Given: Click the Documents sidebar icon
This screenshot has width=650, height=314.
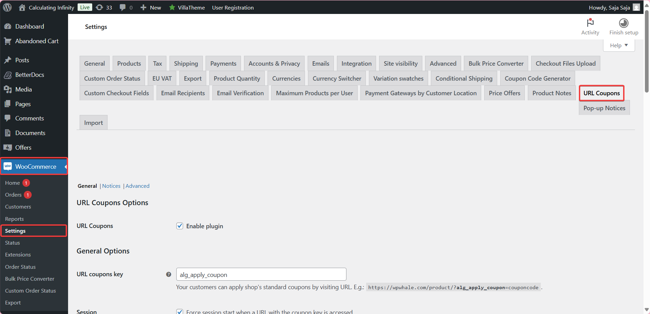Looking at the screenshot, I should point(7,133).
